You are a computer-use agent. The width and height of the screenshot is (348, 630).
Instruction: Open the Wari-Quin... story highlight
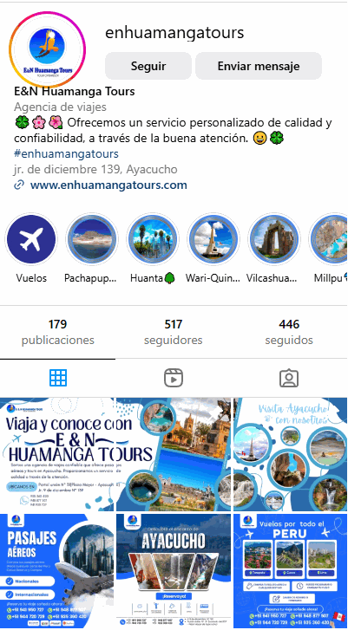point(213,239)
